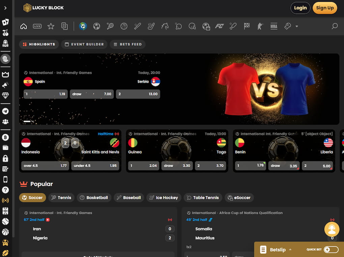Go to sportsbook home icon
Screen dimensions: 344x257
coord(24,26)
